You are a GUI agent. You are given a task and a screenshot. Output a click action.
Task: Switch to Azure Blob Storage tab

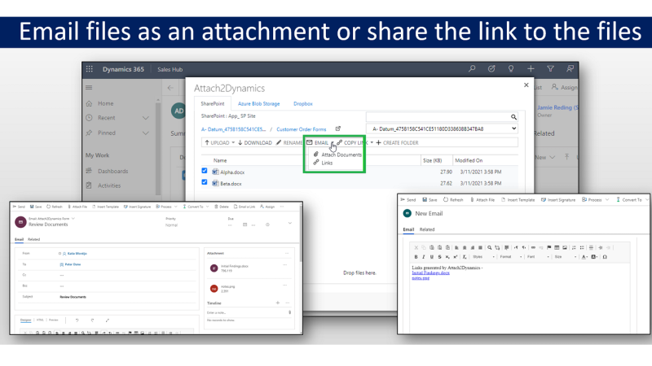click(258, 104)
